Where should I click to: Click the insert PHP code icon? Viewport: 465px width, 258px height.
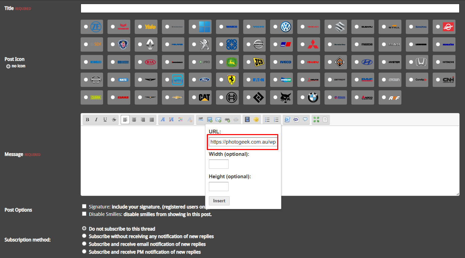coord(296,119)
